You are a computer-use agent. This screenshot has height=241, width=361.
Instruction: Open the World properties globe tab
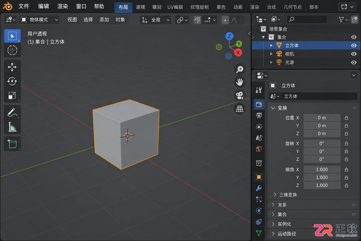point(259,149)
